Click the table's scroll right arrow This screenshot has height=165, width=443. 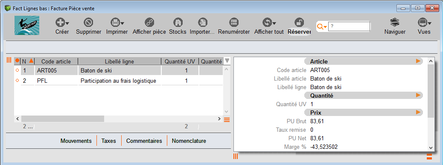pyautogui.click(x=219, y=119)
